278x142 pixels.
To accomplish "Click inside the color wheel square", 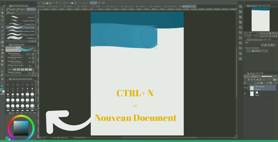I will coord(21,128).
